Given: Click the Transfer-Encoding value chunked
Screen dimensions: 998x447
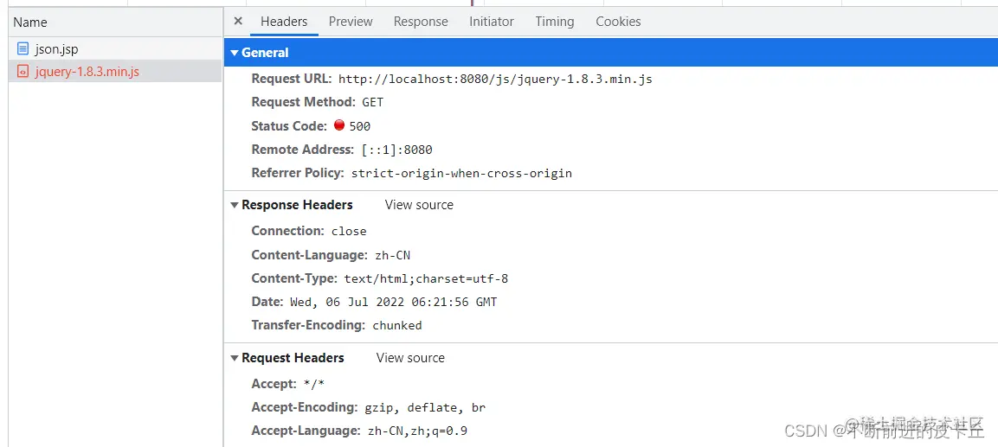Looking at the screenshot, I should (x=397, y=326).
